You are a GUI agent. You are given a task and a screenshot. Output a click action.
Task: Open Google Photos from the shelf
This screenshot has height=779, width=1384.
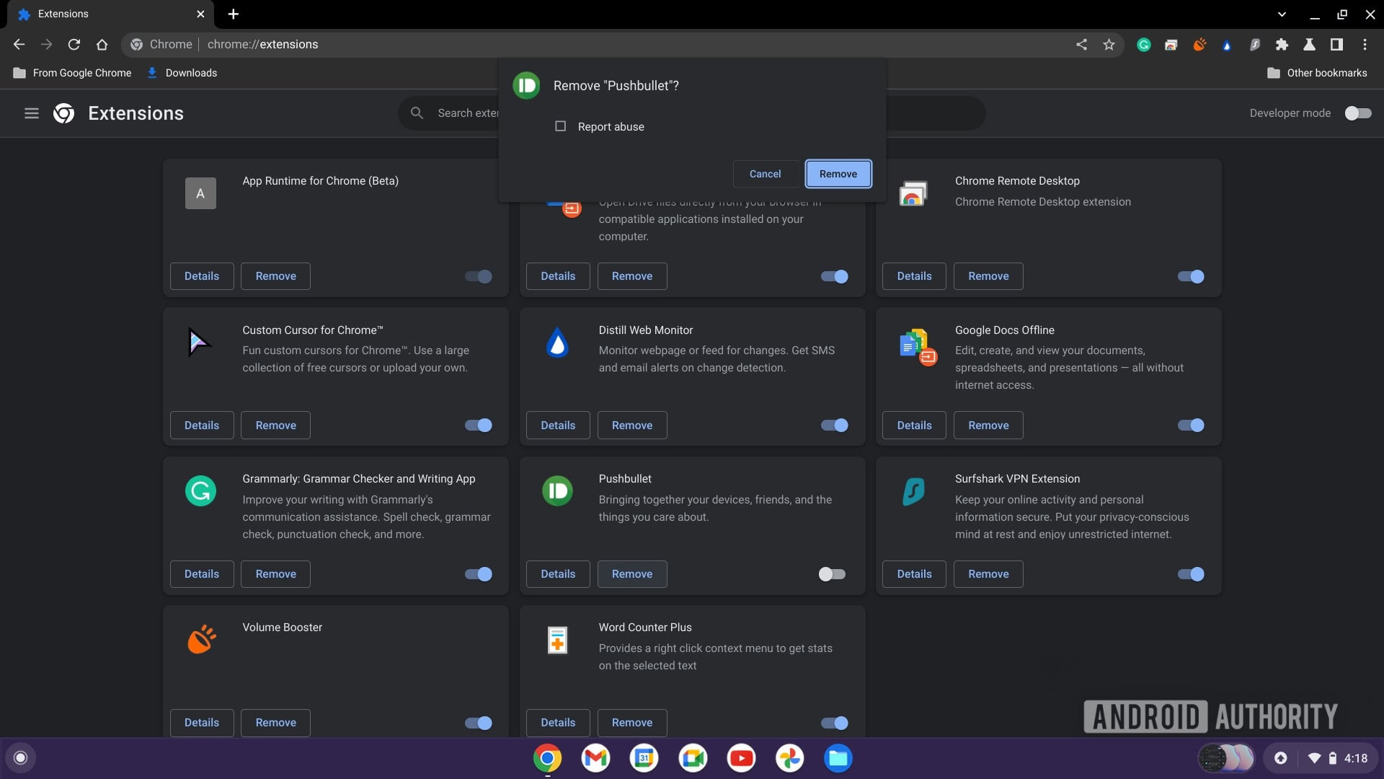tap(789, 758)
